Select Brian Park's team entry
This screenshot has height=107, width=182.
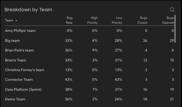point(19,50)
